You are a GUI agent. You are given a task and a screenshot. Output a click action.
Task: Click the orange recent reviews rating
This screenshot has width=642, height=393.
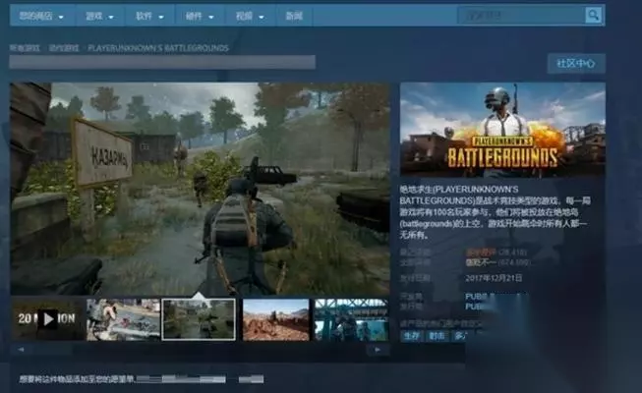pos(481,252)
